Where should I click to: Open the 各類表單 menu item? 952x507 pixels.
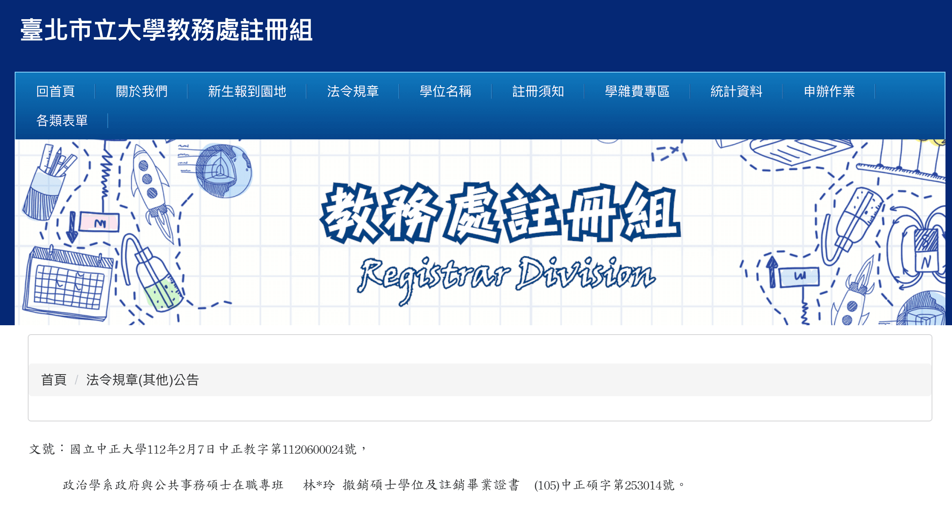(x=62, y=121)
